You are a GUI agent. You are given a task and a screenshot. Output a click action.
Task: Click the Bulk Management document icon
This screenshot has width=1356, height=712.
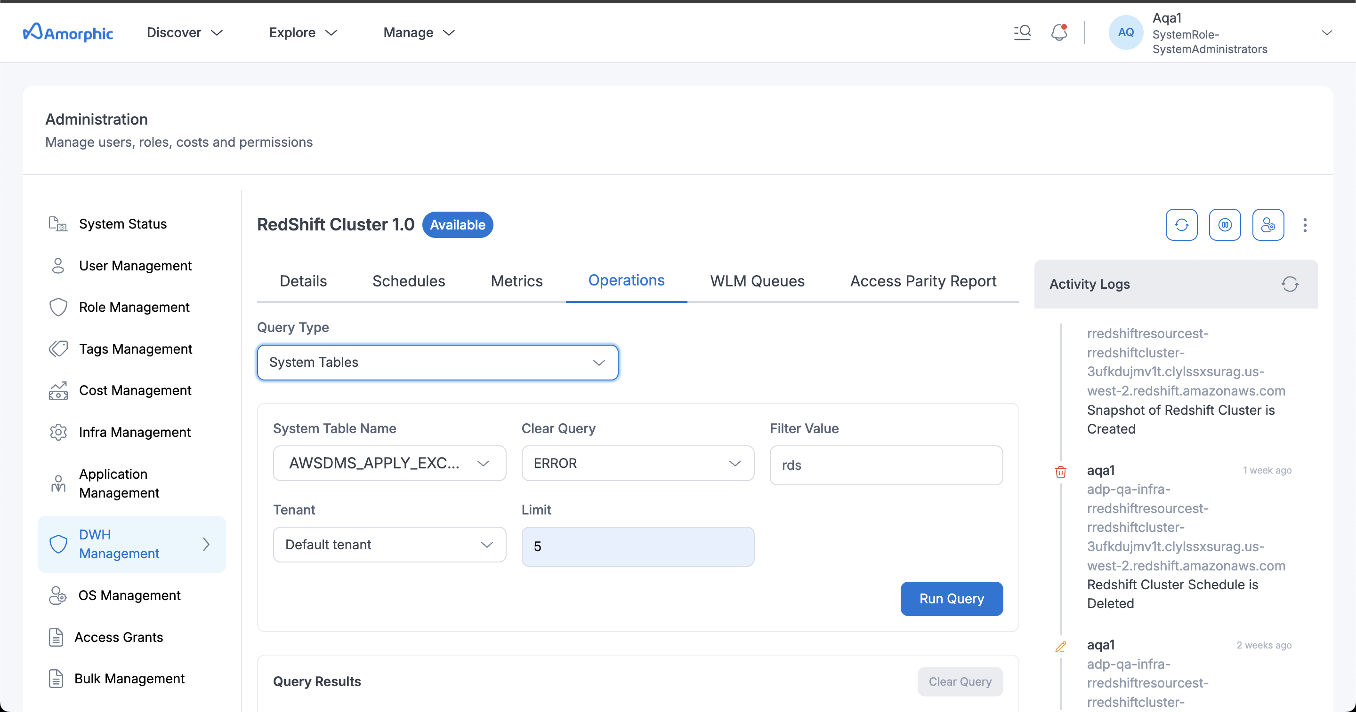click(56, 678)
